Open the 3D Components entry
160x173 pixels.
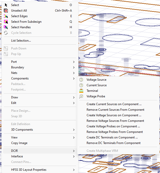(40, 130)
